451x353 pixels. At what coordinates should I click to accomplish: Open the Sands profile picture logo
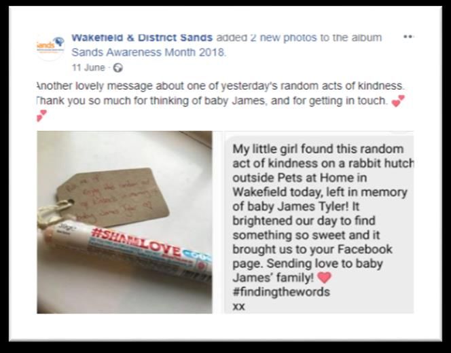coord(50,46)
